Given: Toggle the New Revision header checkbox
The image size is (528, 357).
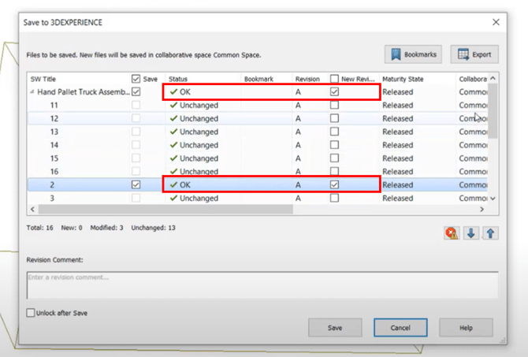Looking at the screenshot, I should point(334,79).
